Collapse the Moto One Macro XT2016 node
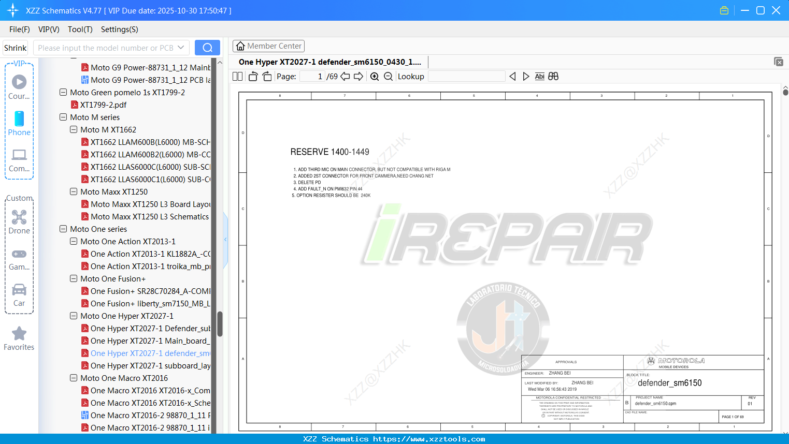Image resolution: width=789 pixels, height=444 pixels. pyautogui.click(x=73, y=378)
